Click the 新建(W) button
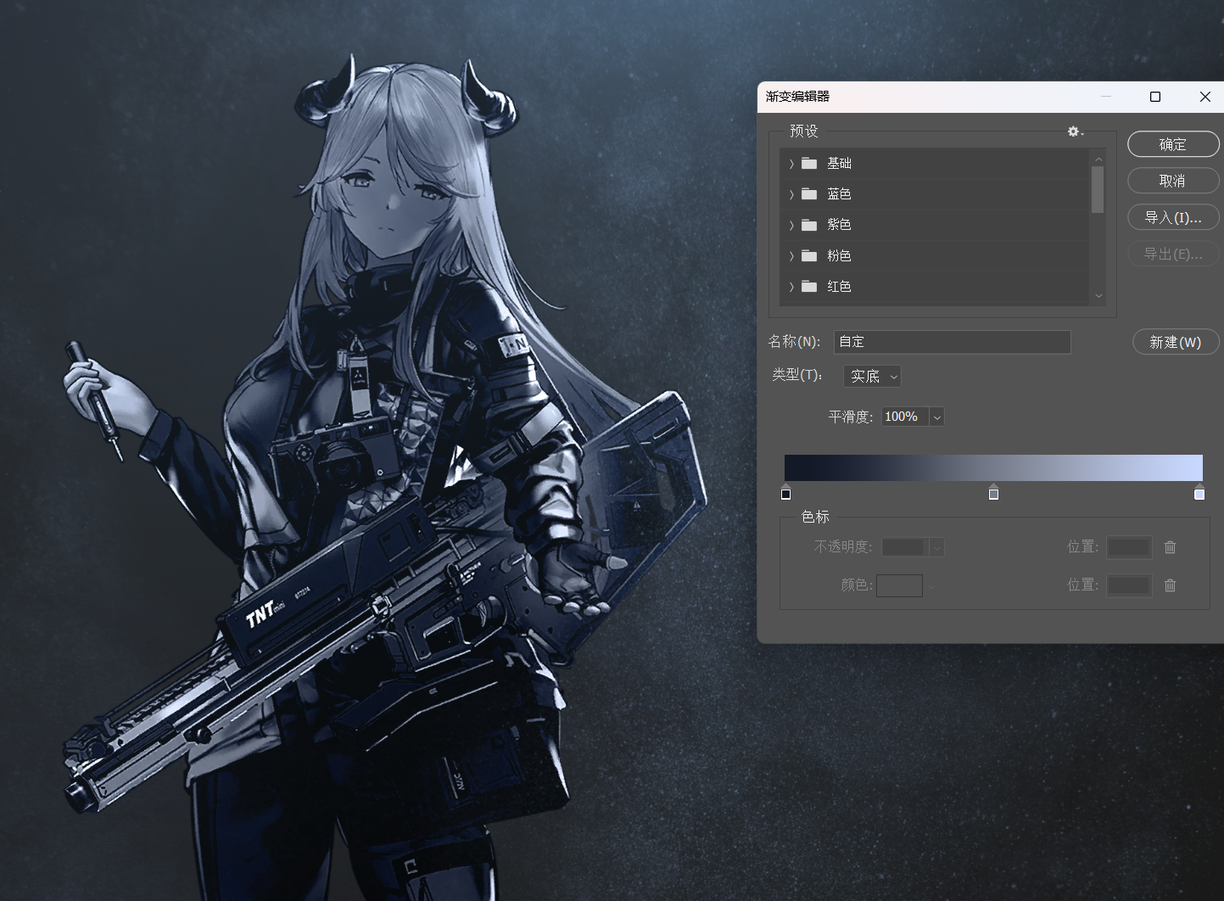 point(1176,342)
